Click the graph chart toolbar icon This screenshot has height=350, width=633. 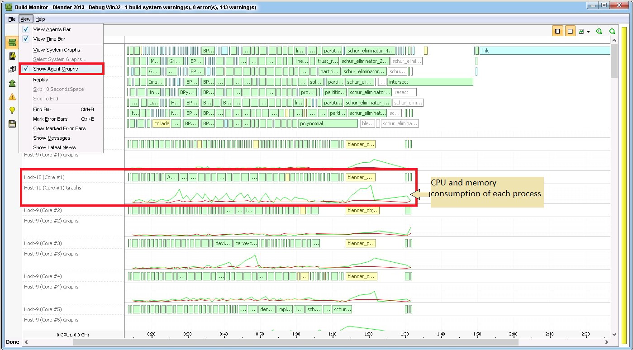(581, 31)
